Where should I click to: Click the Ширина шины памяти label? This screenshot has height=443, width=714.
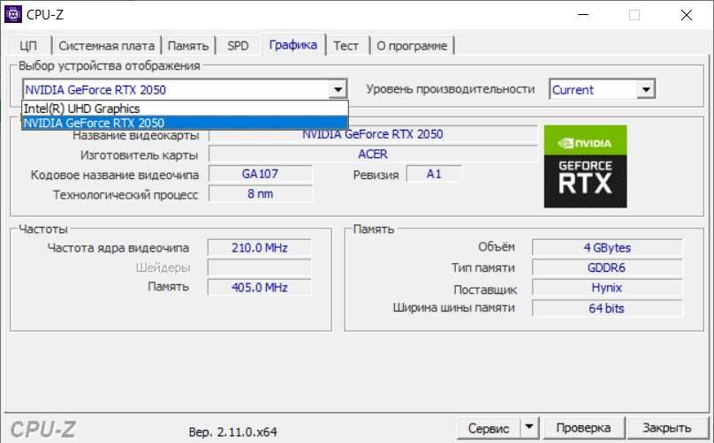(454, 308)
